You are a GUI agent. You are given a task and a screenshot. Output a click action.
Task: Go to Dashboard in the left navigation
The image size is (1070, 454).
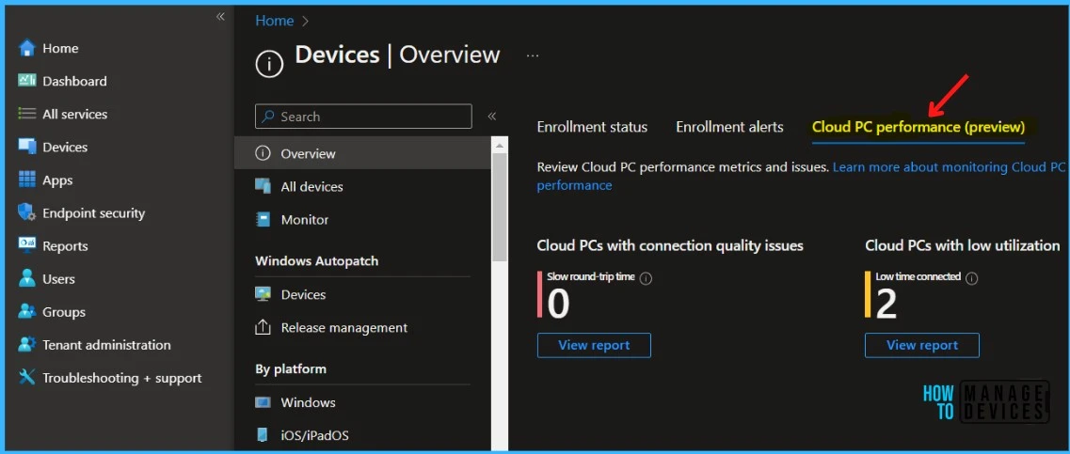[74, 81]
